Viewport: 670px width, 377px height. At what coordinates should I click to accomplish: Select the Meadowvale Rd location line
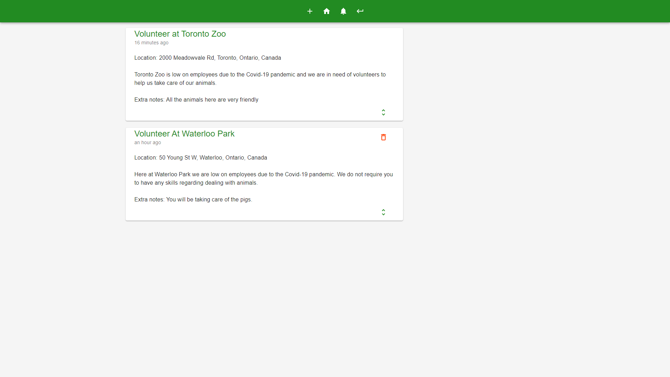(207, 58)
